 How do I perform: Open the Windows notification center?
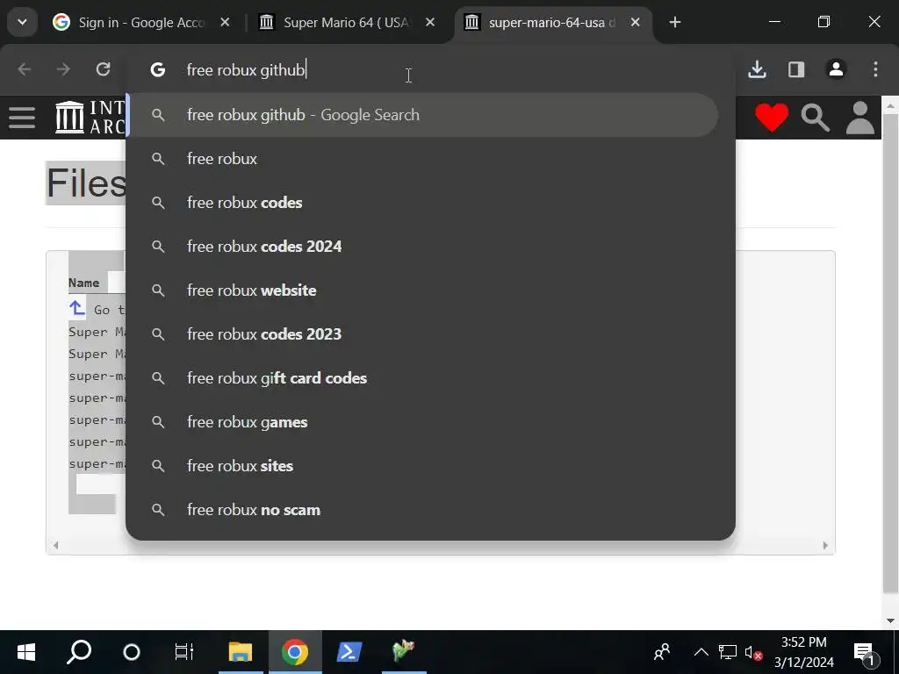[866, 652]
